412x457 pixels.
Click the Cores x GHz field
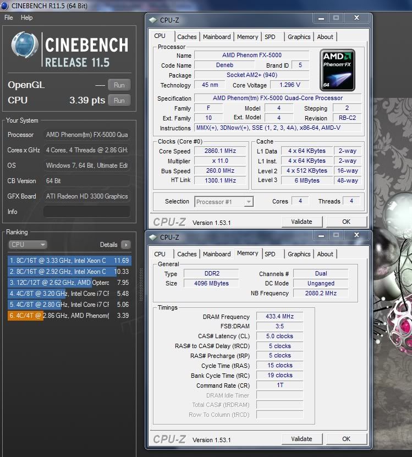click(86, 150)
